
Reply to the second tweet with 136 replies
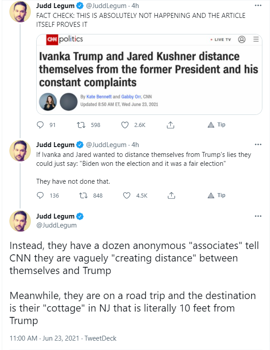click(x=40, y=195)
